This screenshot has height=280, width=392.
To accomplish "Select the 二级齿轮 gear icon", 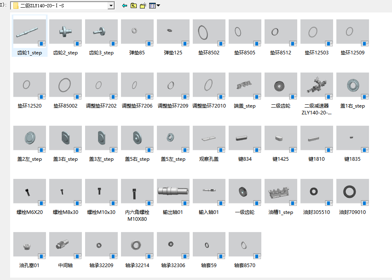I will (281, 86).
